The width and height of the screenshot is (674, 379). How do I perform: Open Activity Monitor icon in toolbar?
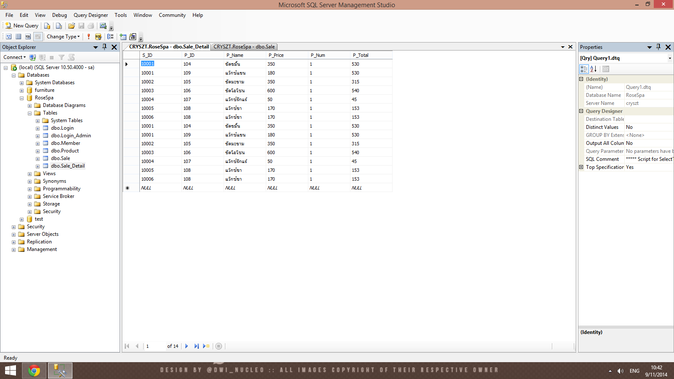click(103, 26)
